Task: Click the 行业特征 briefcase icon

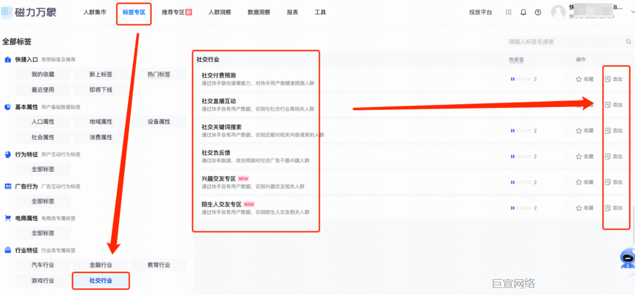Action: [x=7, y=250]
